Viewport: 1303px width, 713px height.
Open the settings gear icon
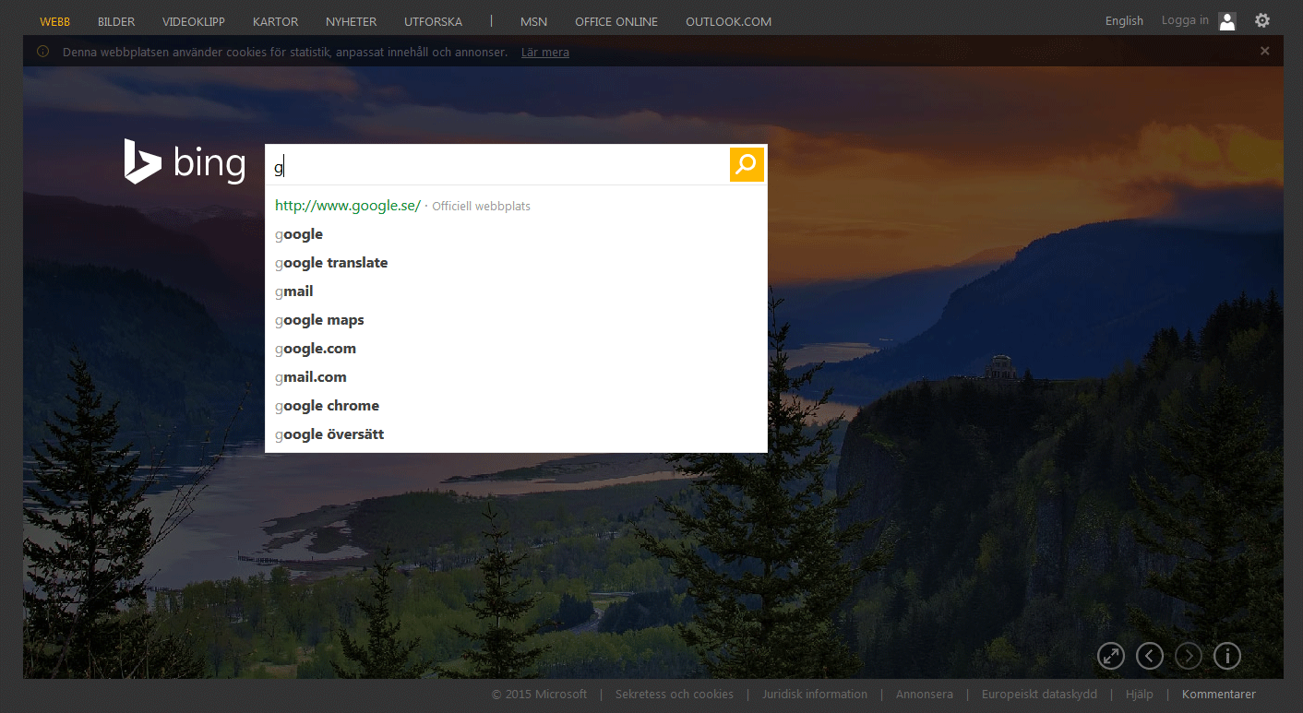click(x=1262, y=20)
